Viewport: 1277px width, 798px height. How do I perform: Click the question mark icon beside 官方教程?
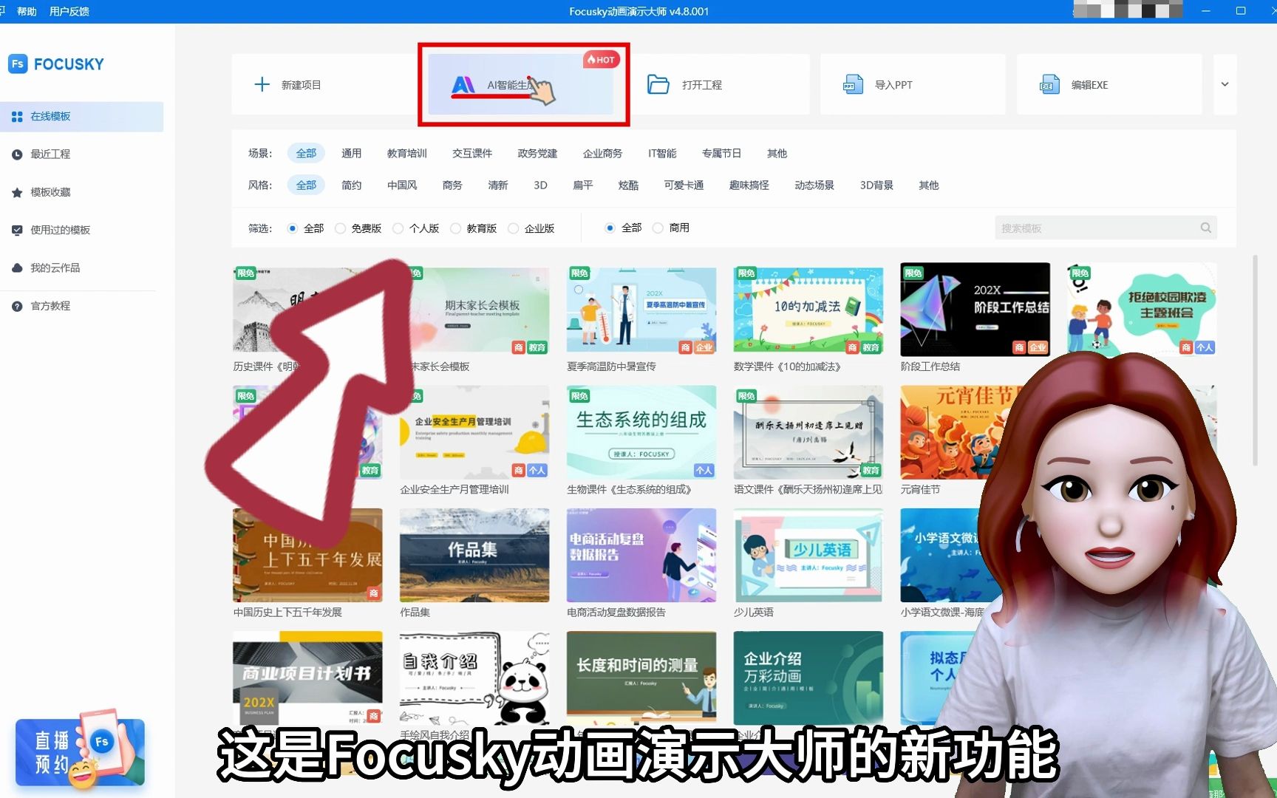coord(17,306)
